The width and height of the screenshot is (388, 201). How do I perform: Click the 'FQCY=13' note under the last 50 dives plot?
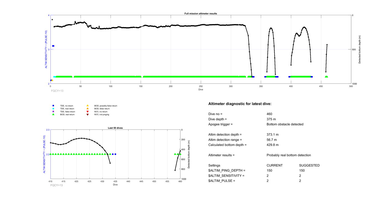click(57, 185)
